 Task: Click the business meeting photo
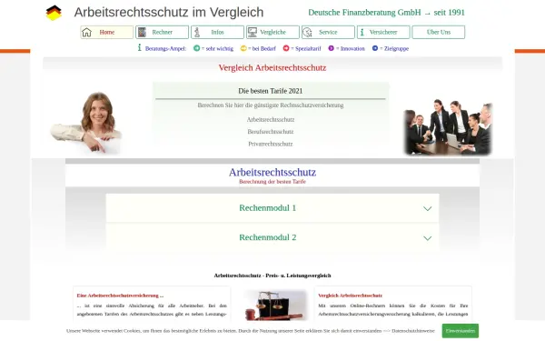tap(448, 127)
